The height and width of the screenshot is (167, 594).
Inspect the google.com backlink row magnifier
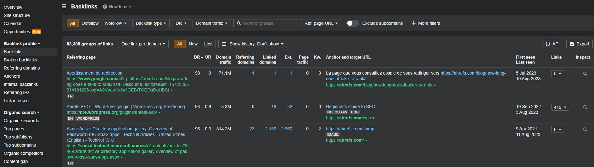tap(585, 74)
